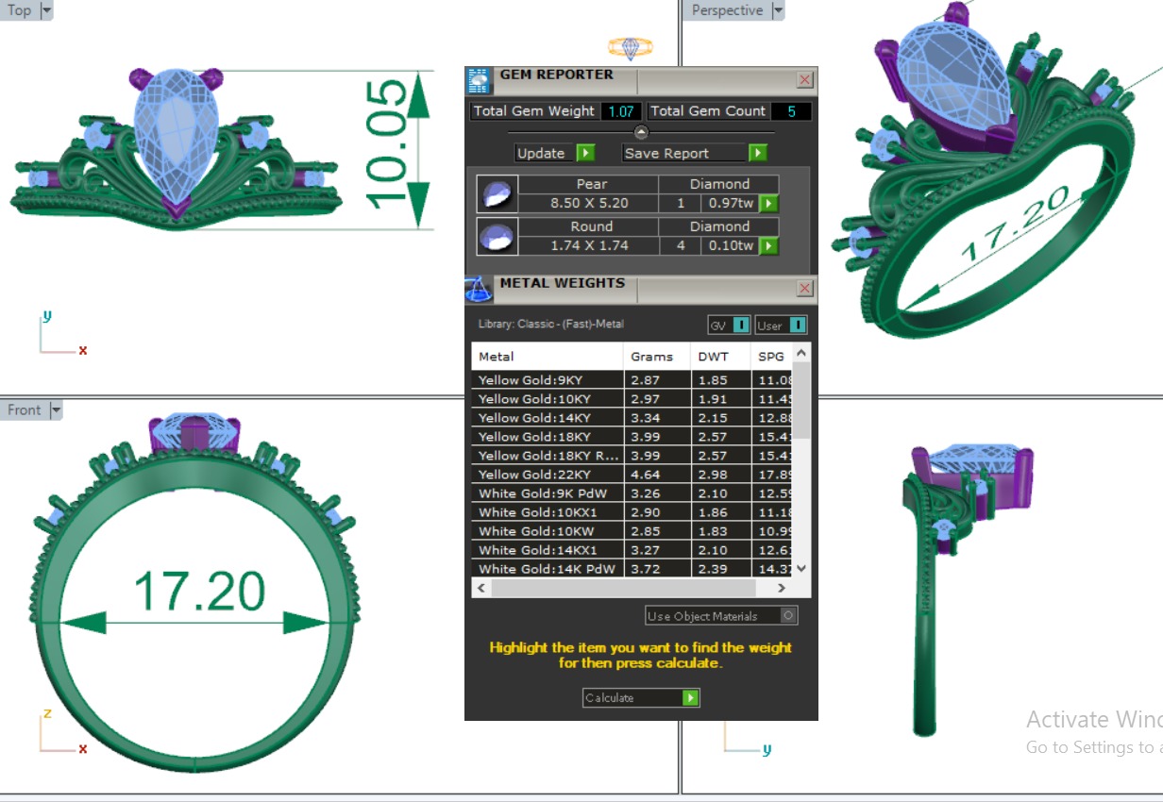Click the 2.98 DWT cell
This screenshot has width=1163, height=802.
tap(721, 475)
